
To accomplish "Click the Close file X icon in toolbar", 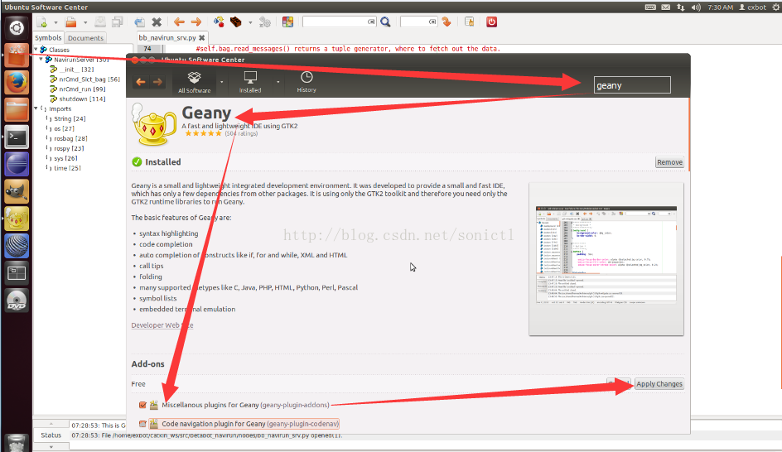I will coord(157,22).
